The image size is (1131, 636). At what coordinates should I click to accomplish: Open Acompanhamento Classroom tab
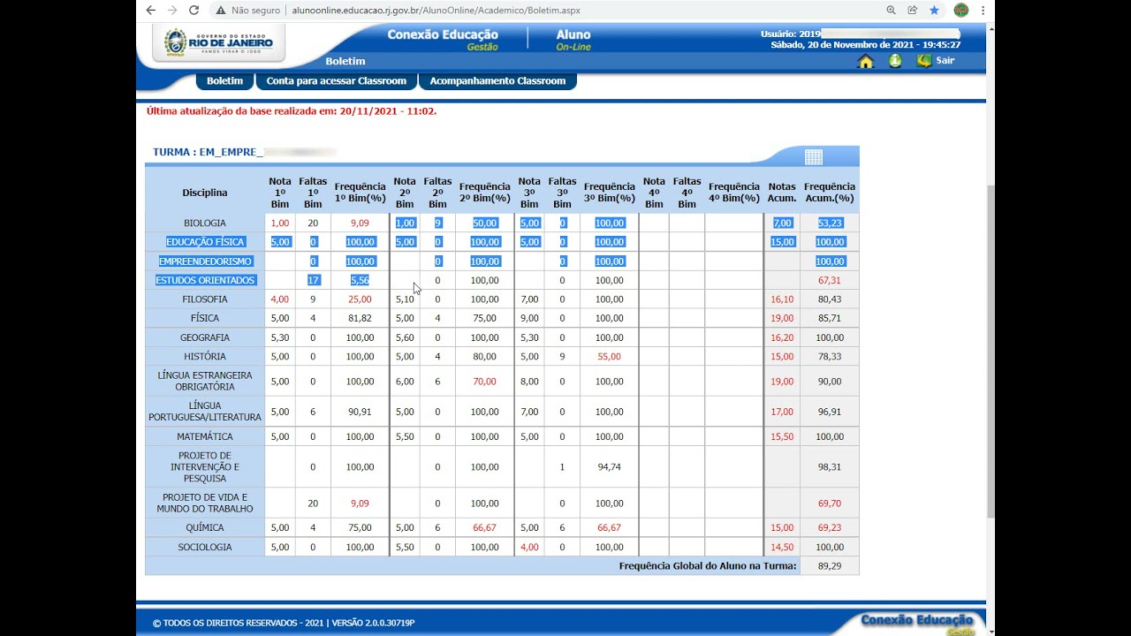point(497,81)
